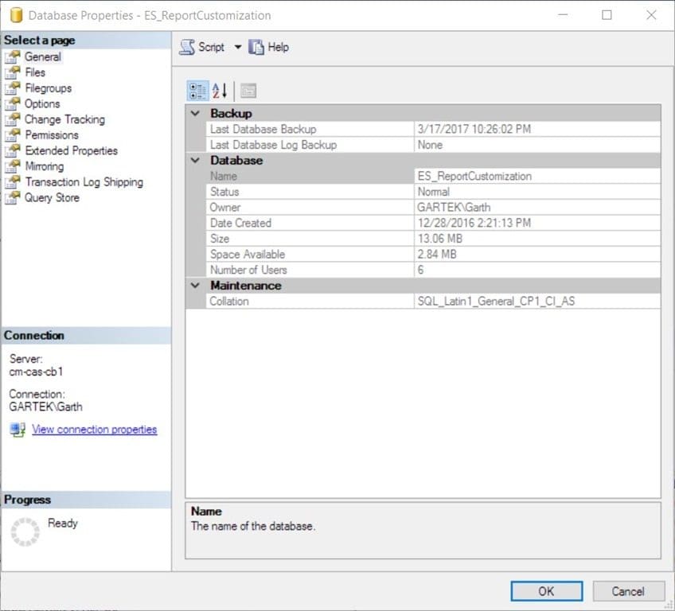This screenshot has height=611, width=675.
Task: Open the Permissions page
Action: click(x=52, y=135)
